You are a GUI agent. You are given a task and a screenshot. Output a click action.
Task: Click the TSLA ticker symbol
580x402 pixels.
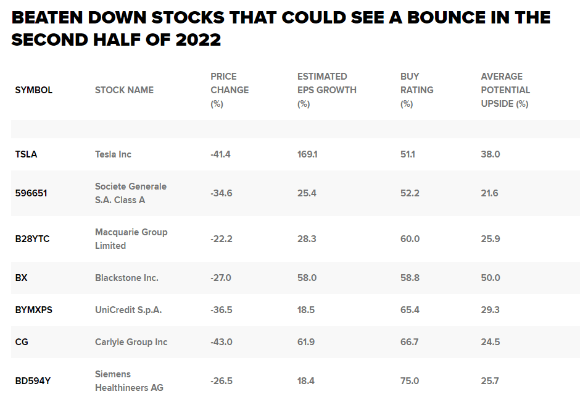26,154
